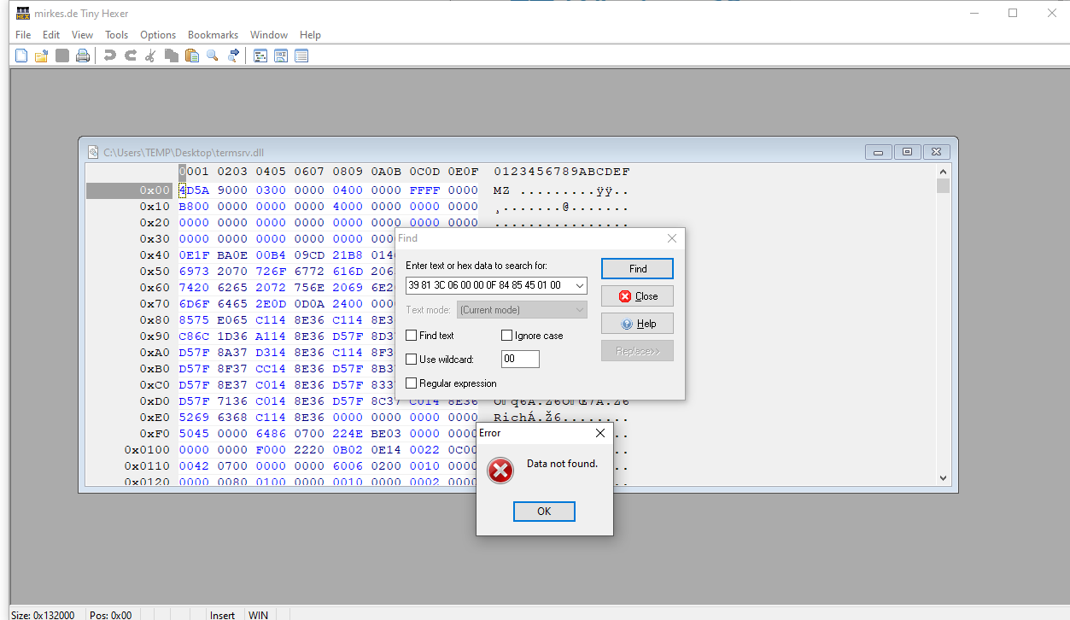Click the Jump to position arrow icon
The width and height of the screenshot is (1070, 620).
click(x=232, y=55)
